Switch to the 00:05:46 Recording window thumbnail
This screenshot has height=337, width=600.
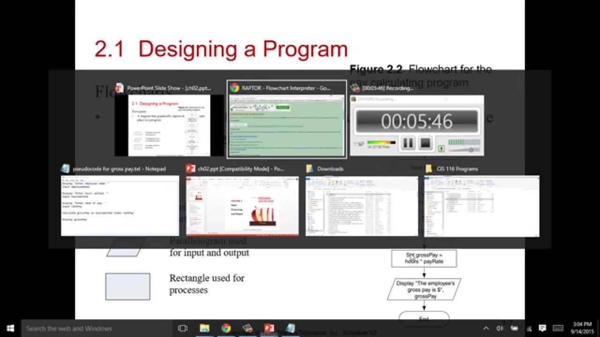[x=417, y=125]
